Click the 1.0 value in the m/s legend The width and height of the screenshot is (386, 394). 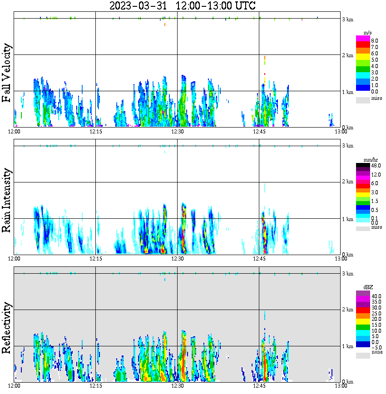point(375,85)
